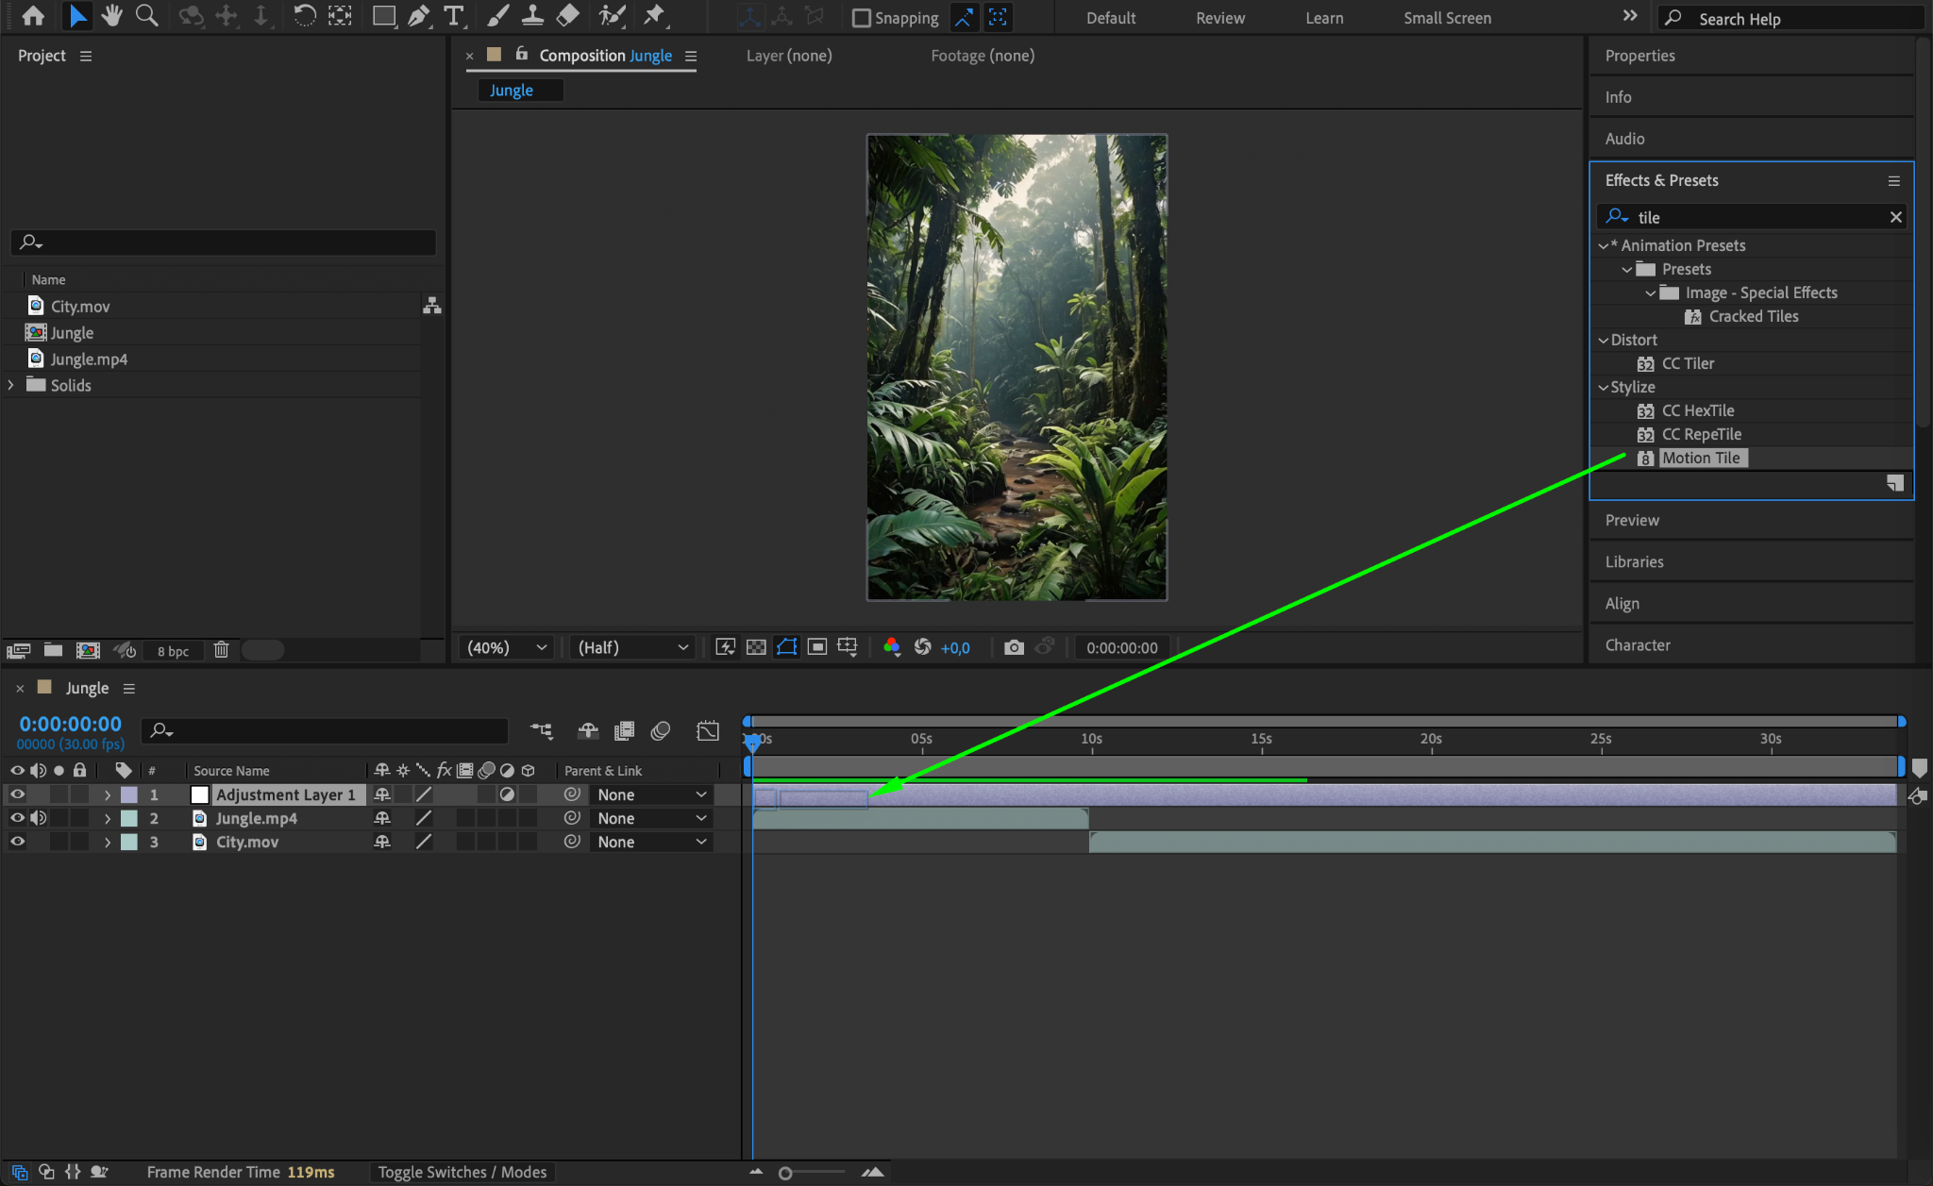Click the Take Snapshot camera icon
Screen dimensions: 1933x1186
pos(1014,647)
